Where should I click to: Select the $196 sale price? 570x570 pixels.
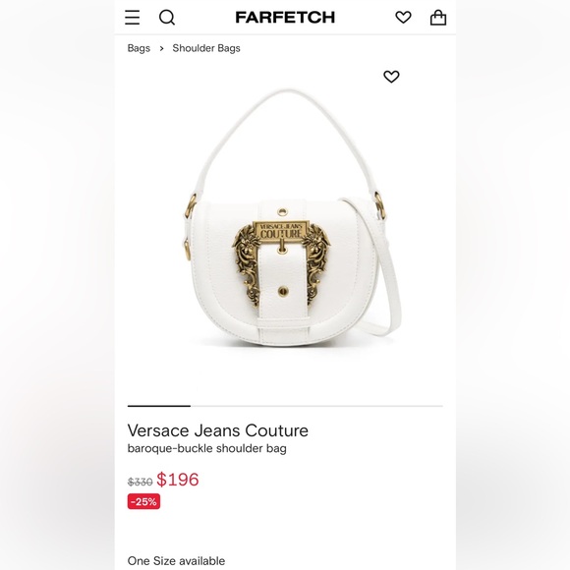178,480
